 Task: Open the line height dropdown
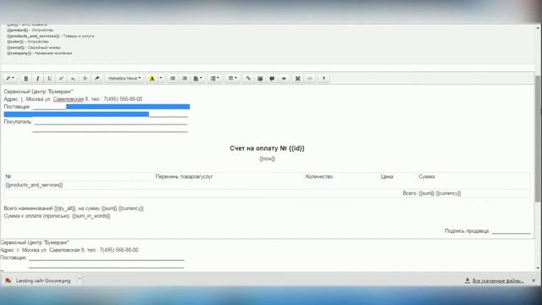click(x=214, y=79)
